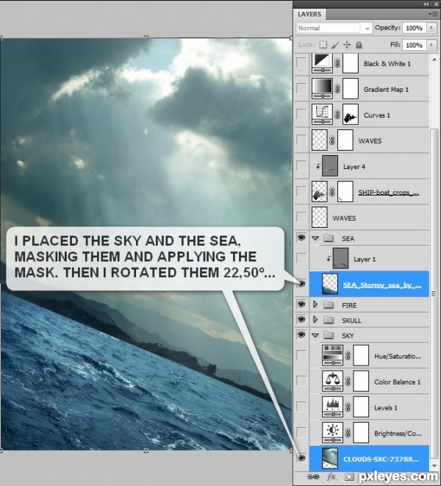Click the SHIP-boat layer thumbnail
Viewport: 441px width, 486px height.
pyautogui.click(x=320, y=192)
